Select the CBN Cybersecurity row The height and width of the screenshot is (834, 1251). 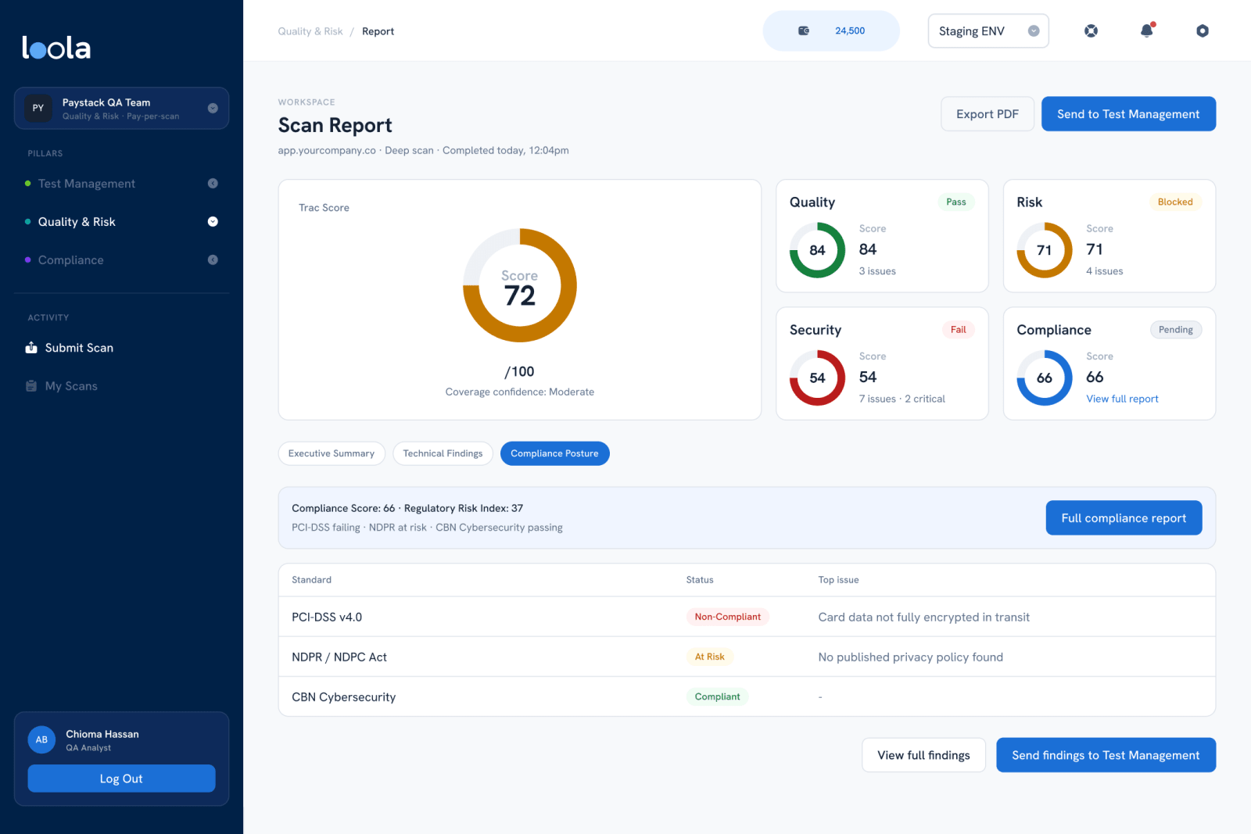click(x=747, y=696)
